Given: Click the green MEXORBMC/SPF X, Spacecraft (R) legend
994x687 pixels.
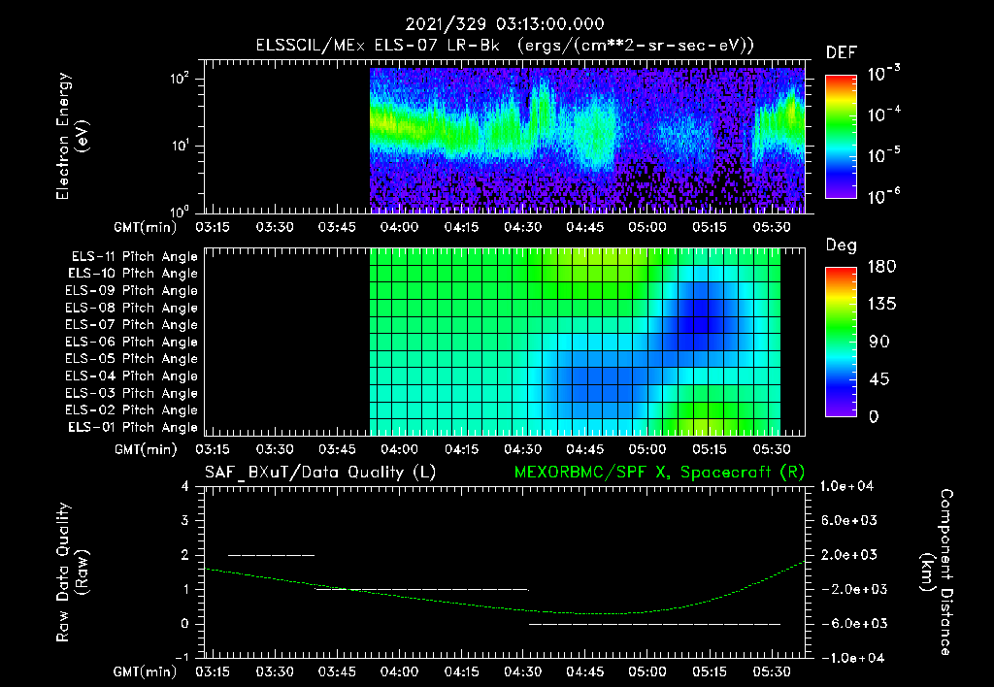Looking at the screenshot, I should [659, 473].
